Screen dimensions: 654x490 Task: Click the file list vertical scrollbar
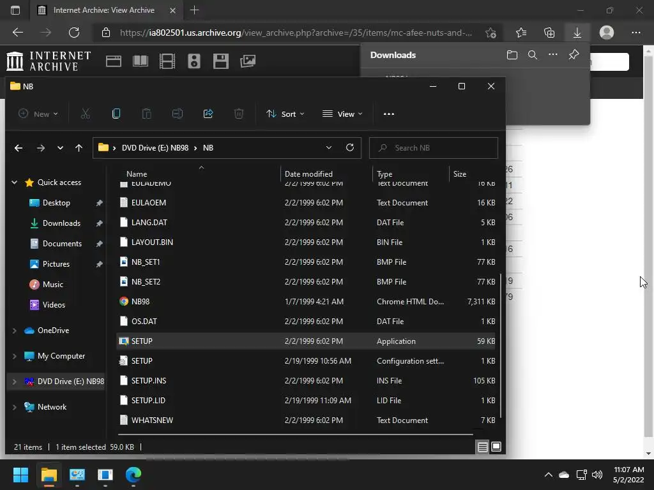(x=501, y=346)
